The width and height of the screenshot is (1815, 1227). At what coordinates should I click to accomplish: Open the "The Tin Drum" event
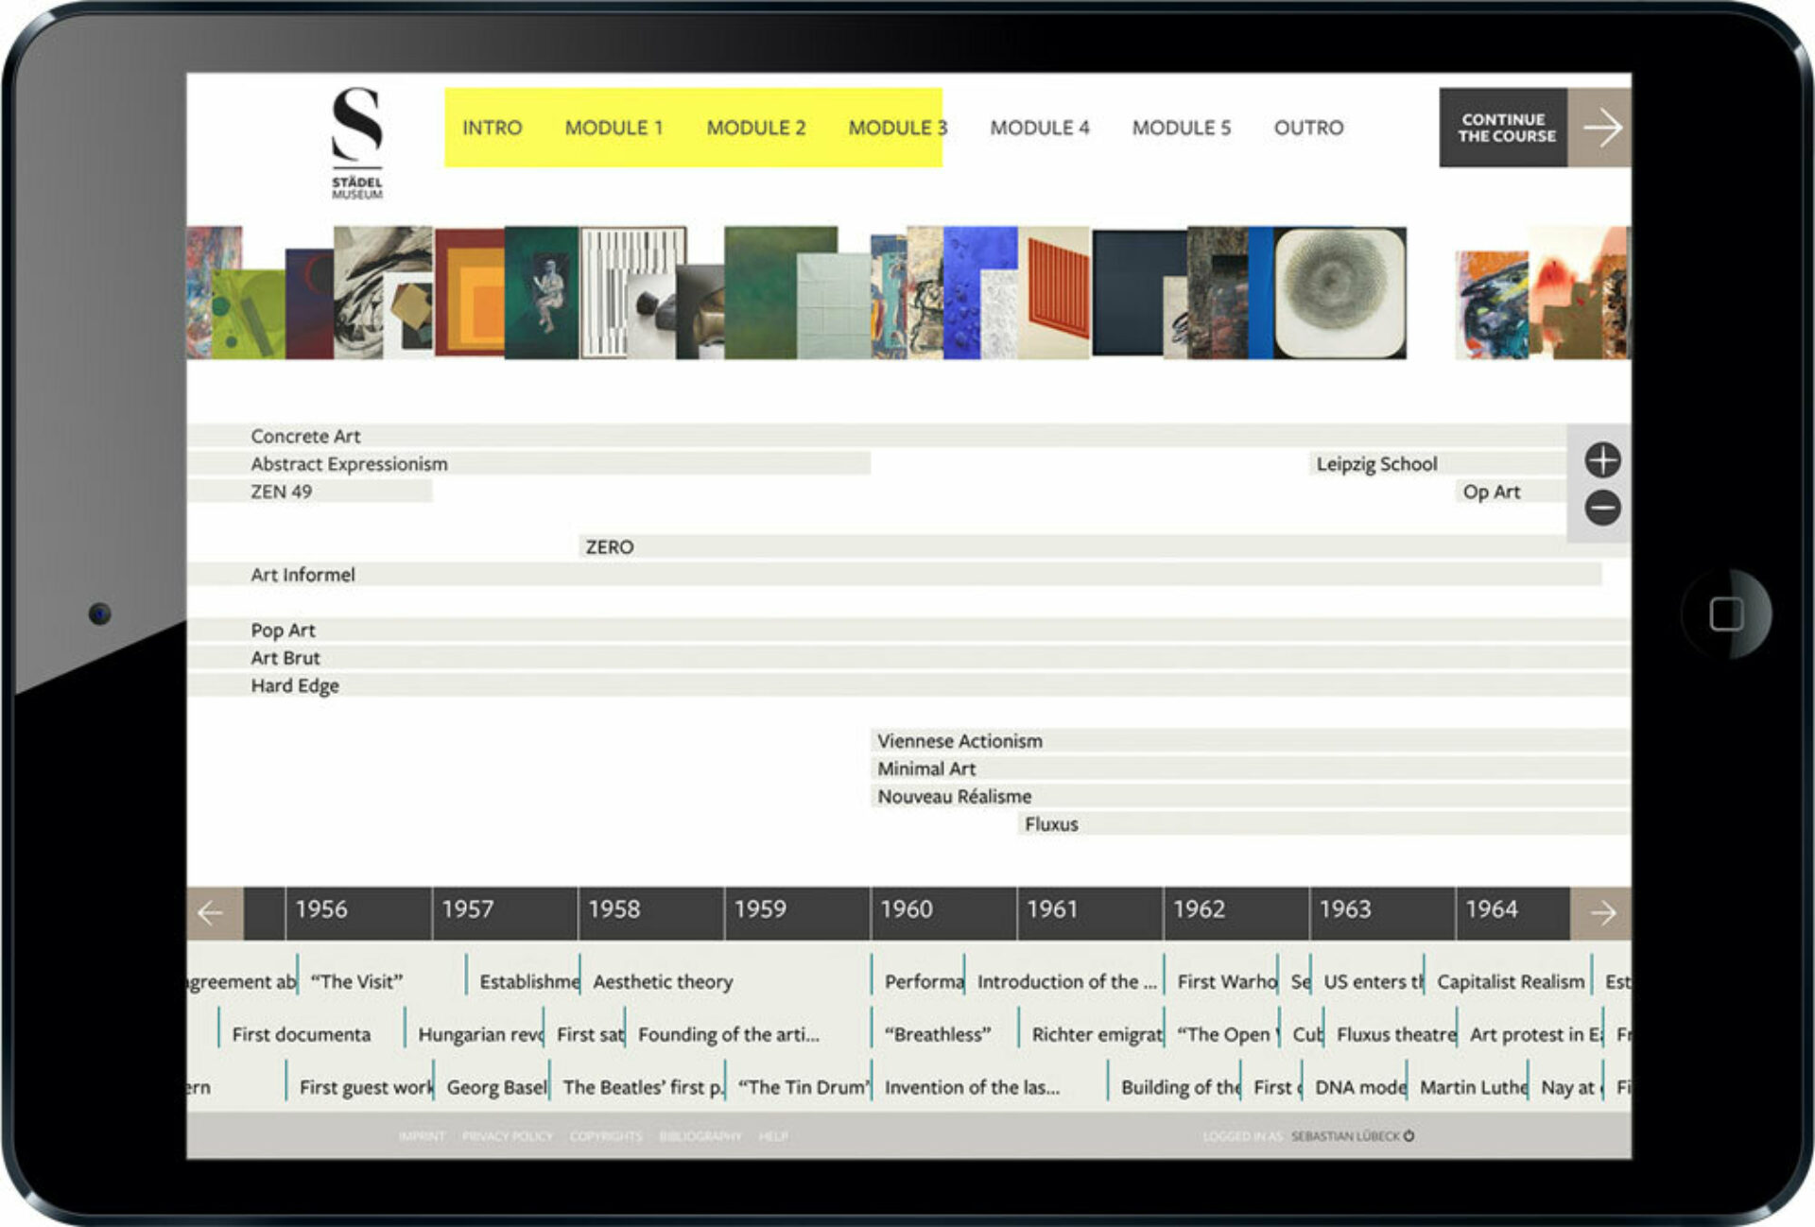[803, 1087]
